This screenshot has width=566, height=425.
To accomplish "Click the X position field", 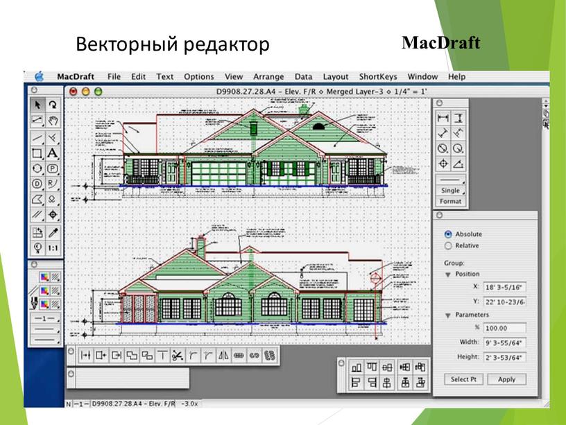I will point(505,288).
